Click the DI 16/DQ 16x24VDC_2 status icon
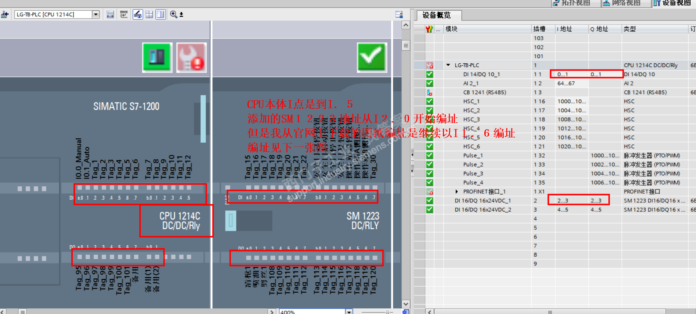Screen dimensions: 696x314 pos(430,210)
